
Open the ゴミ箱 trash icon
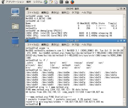(15, 42)
